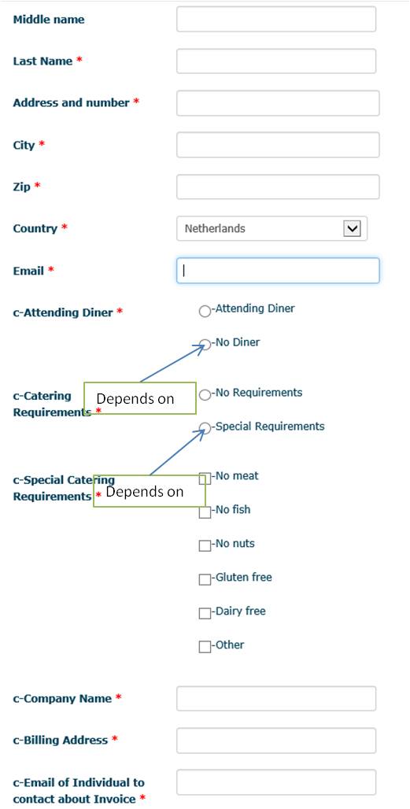Tick the No fish checkbox
Viewport: 410px width, 809px height.
[205, 512]
